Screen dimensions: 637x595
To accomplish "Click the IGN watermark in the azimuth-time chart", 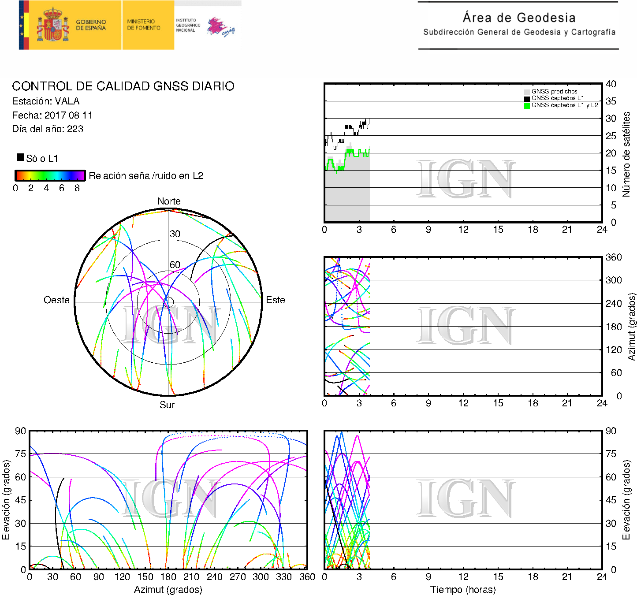I will pyautogui.click(x=466, y=326).
